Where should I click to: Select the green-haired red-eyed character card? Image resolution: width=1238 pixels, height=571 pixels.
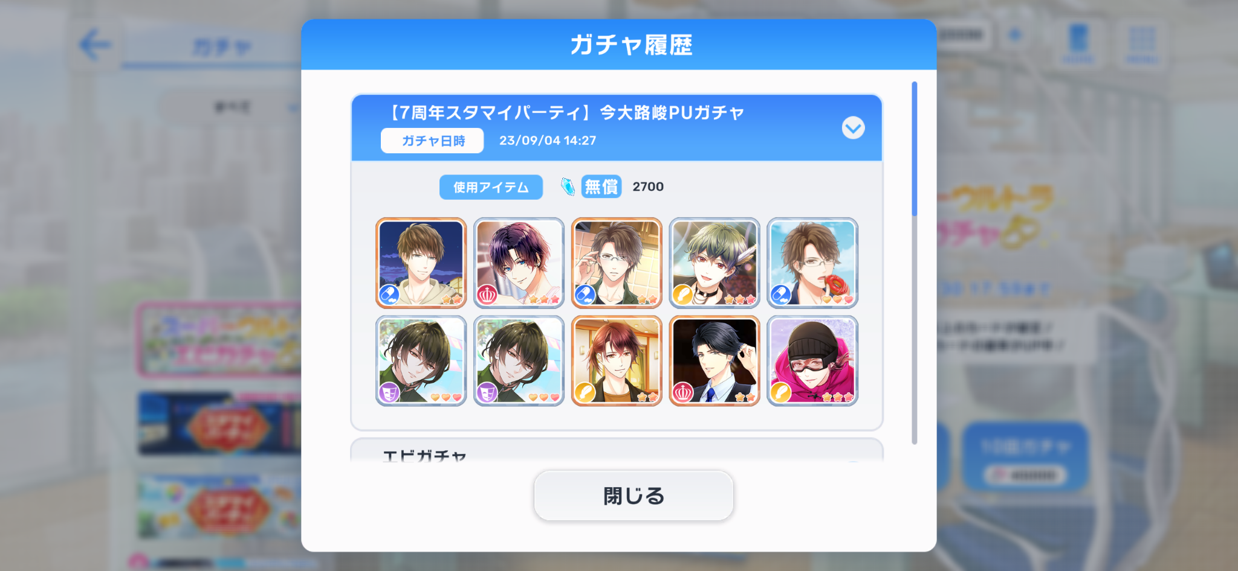pos(715,263)
